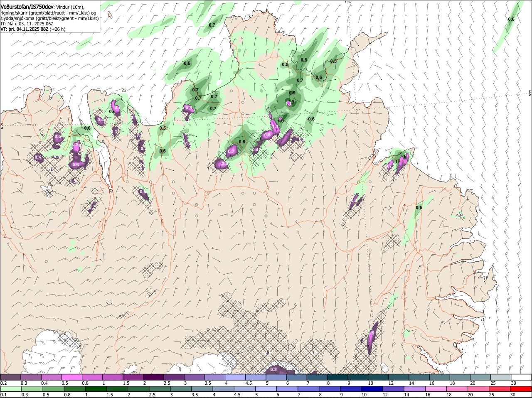Image resolution: width=532 pixels, height=398 pixels.
Task: Click the 1.0 precipitation value on the map
Action: coord(281,121)
